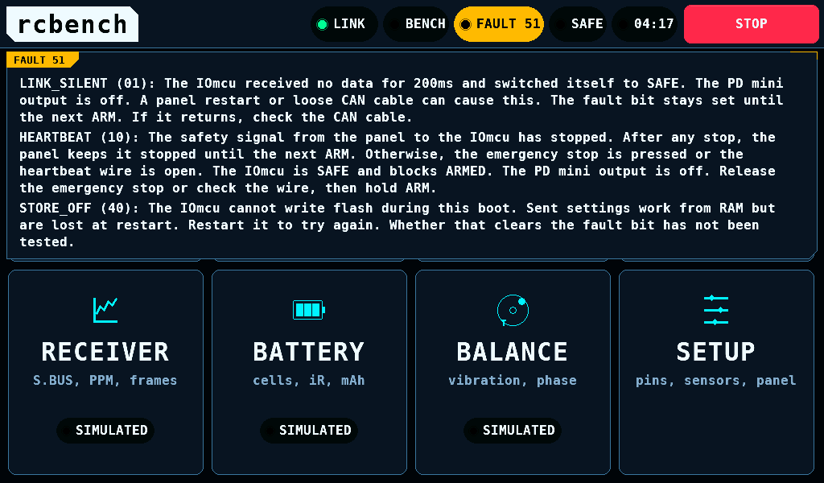Click the "cells, iR, mAh" subtitle
Screen dimensions: 824x483
pos(309,380)
